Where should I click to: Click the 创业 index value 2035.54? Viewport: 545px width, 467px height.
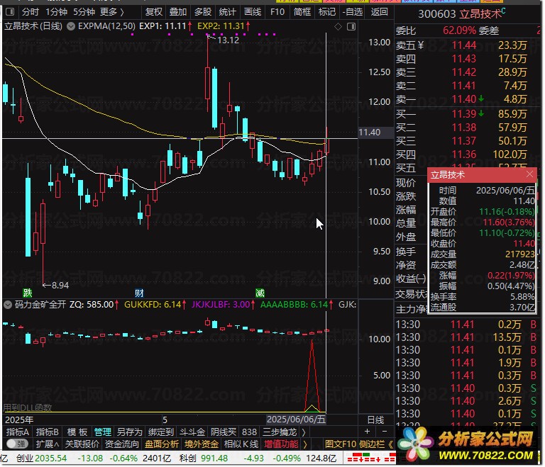50,458
